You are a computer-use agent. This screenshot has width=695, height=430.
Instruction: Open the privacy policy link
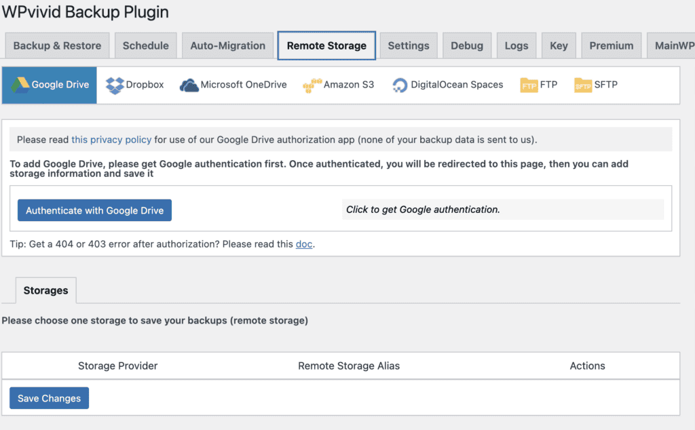(111, 140)
